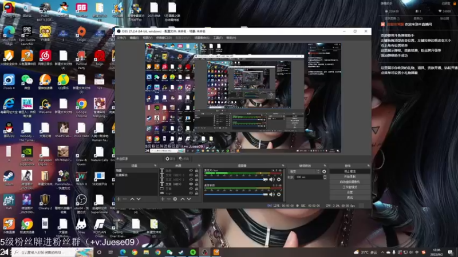Open the sources dock pop-out icon
The image size is (458, 257).
[x=199, y=166]
